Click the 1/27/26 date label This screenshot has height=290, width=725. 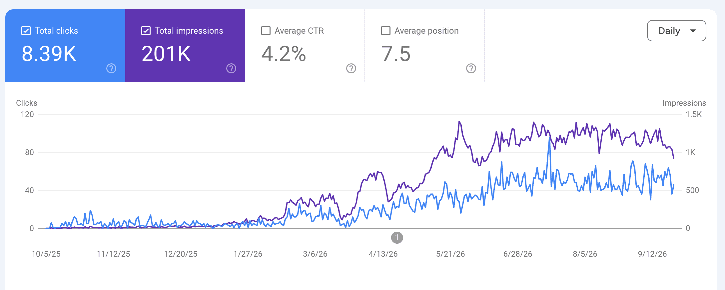click(x=248, y=254)
